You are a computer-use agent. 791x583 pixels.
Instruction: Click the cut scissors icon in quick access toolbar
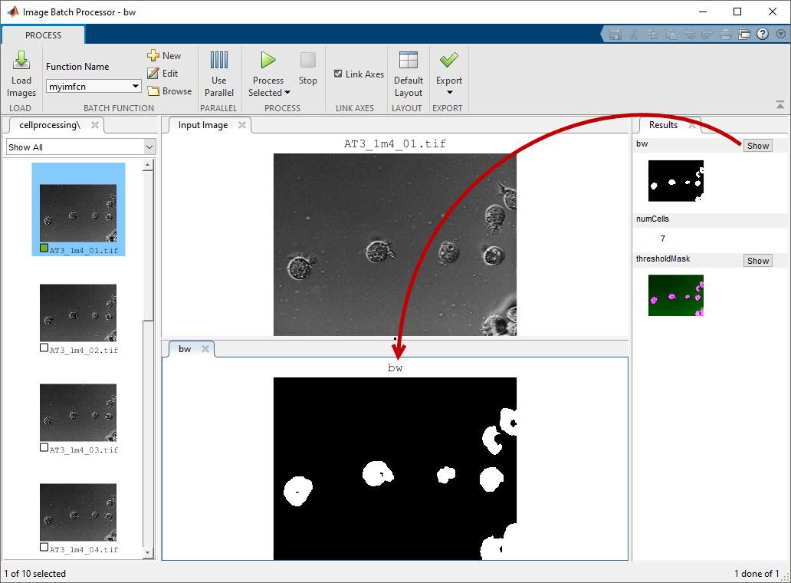[x=634, y=34]
